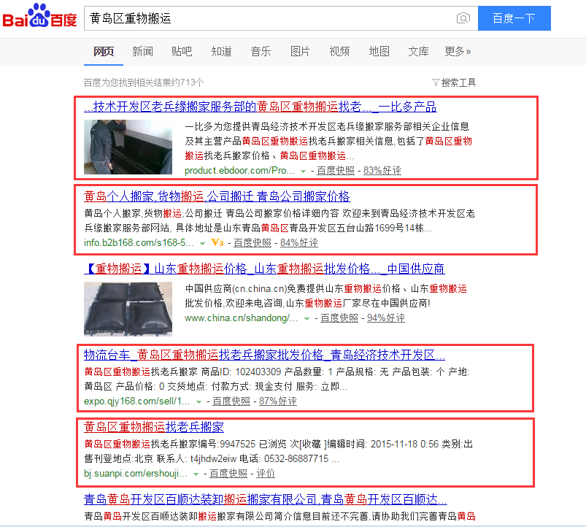Image resolution: width=586 pixels, height=527 pixels.
Task: Click the camera image-search icon
Action: click(x=463, y=18)
